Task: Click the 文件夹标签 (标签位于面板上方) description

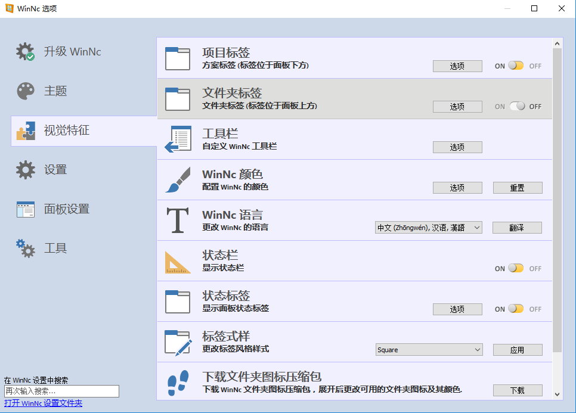Action: tap(260, 105)
